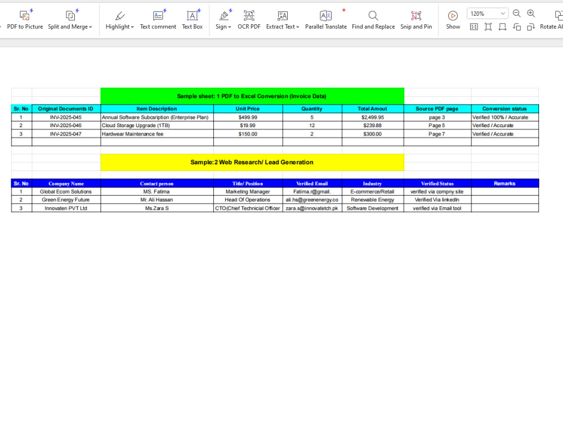Expand the Highlight dropdown arrow
The image size is (563, 422).
click(132, 27)
